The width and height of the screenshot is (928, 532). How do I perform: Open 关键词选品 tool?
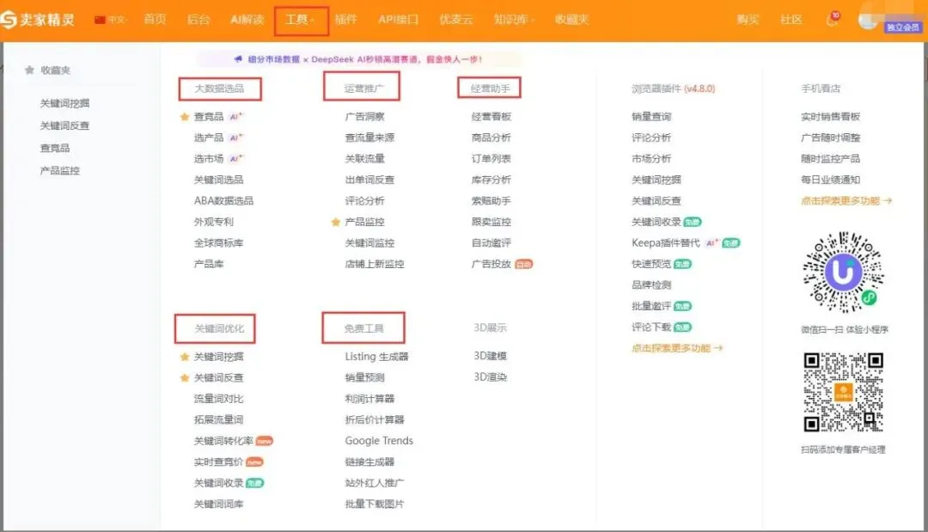pos(218,180)
